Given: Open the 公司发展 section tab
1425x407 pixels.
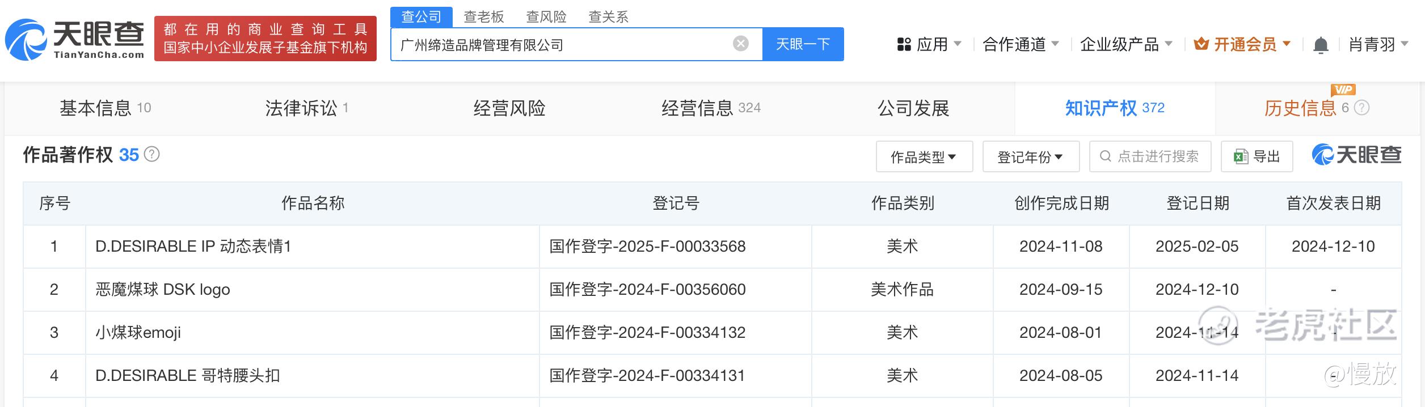Looking at the screenshot, I should pos(913,108).
